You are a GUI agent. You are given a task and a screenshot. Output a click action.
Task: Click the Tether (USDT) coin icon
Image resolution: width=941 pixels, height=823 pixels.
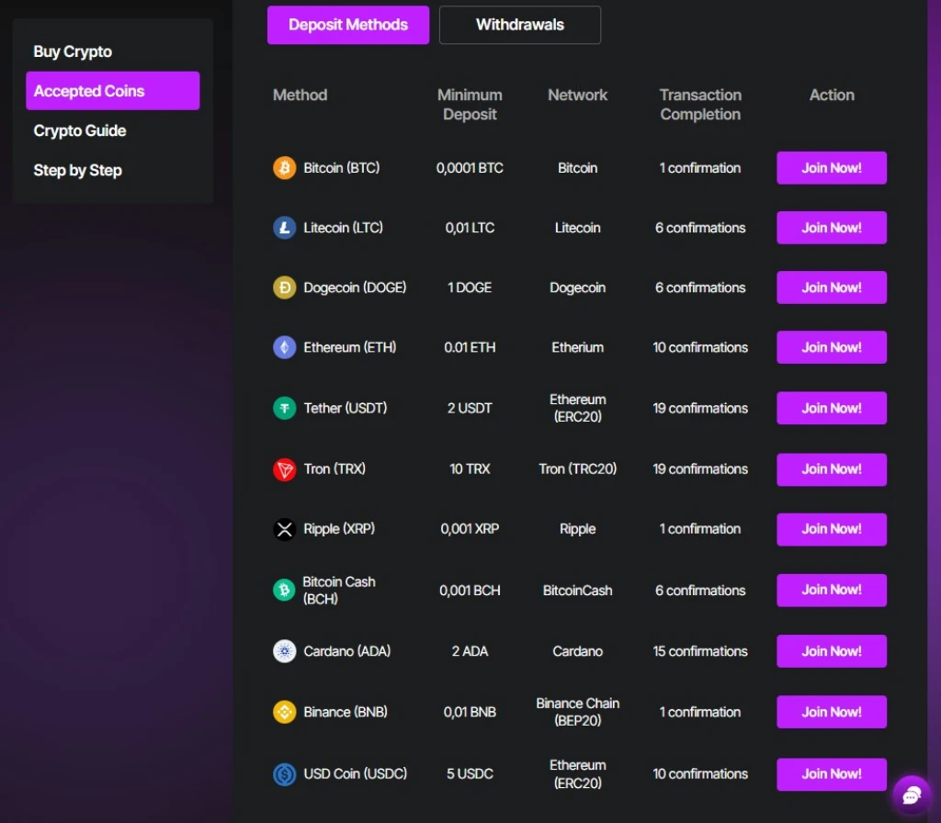coord(285,409)
